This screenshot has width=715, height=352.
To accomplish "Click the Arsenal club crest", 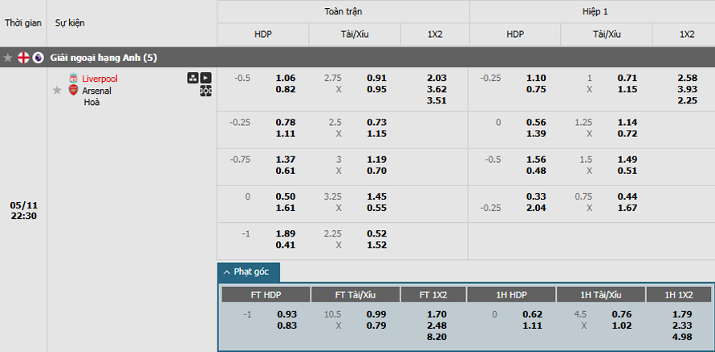I will pos(73,90).
